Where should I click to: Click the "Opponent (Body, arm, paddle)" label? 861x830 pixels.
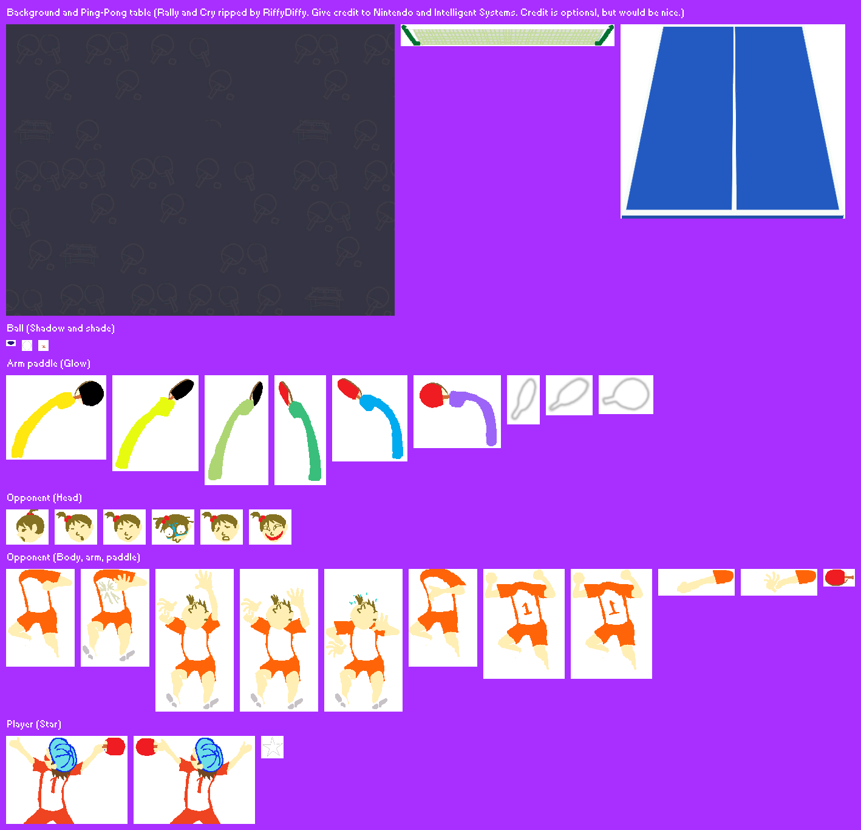pos(73,557)
